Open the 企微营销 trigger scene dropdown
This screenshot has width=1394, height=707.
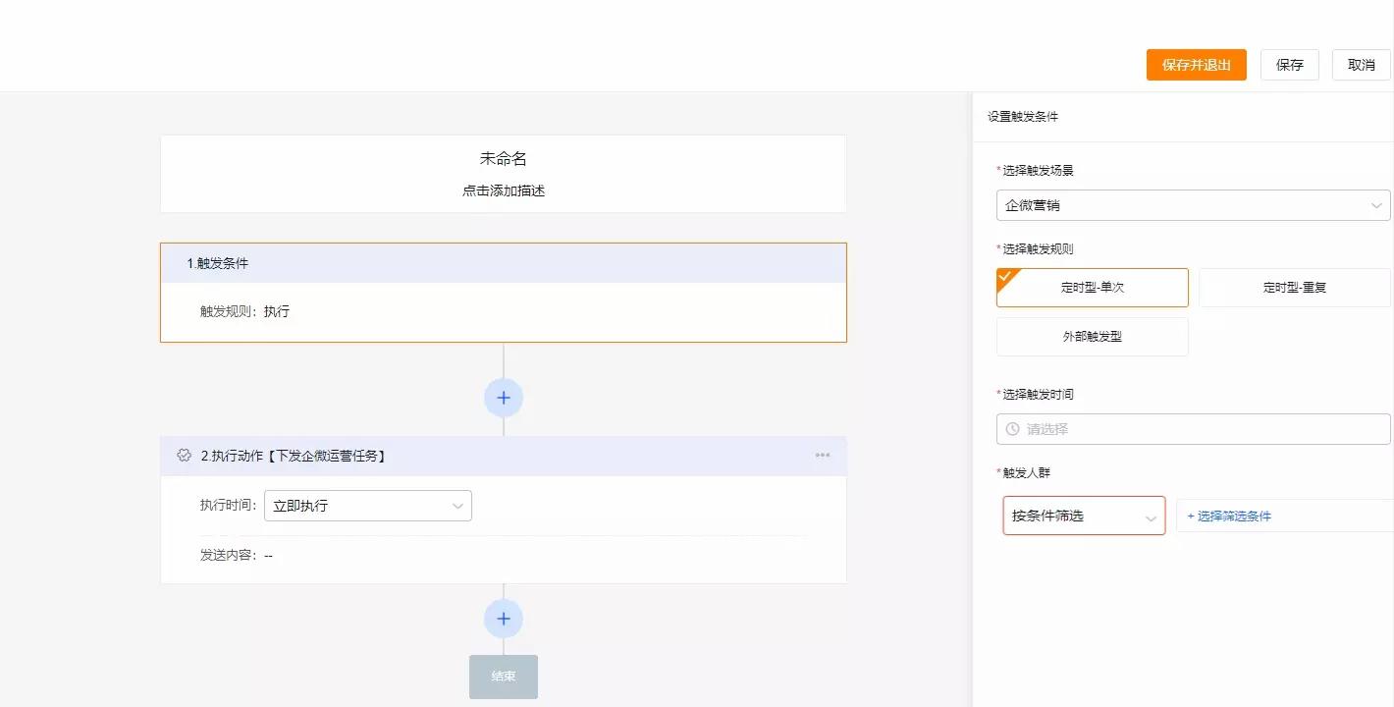(1193, 205)
